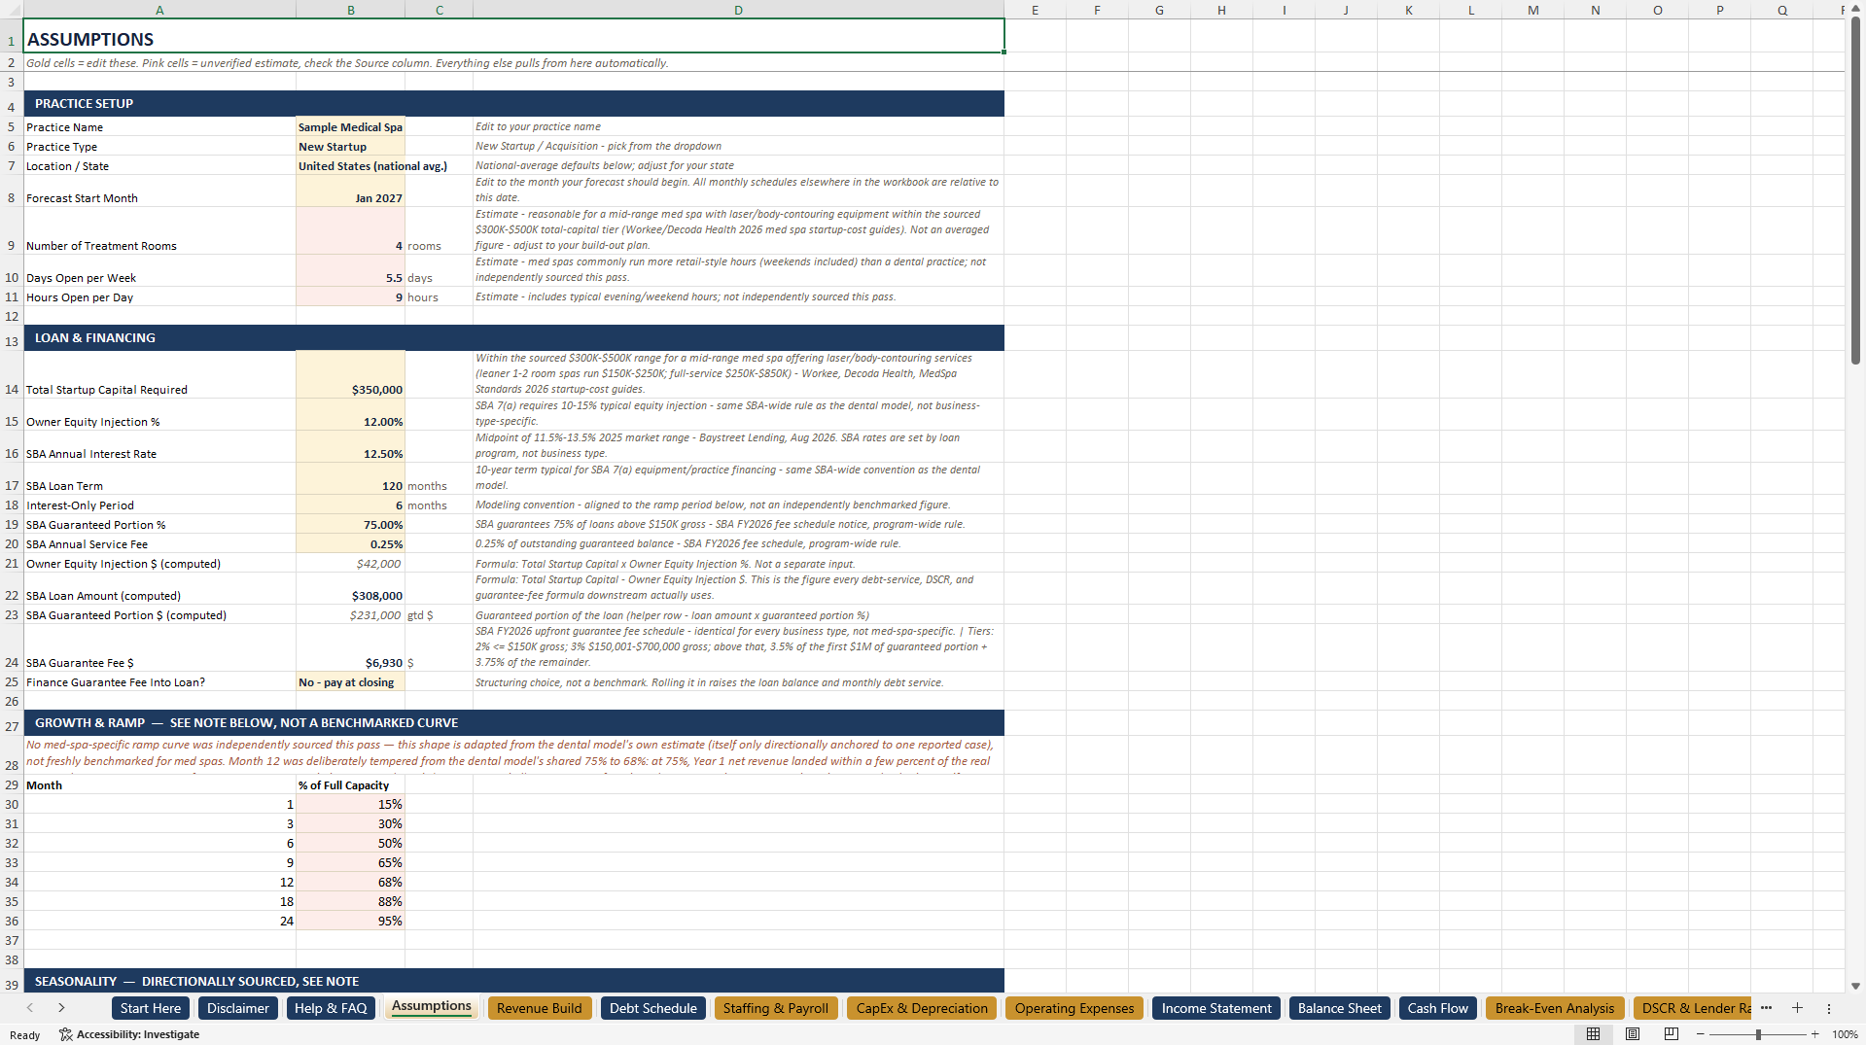Select column B header

click(350, 10)
